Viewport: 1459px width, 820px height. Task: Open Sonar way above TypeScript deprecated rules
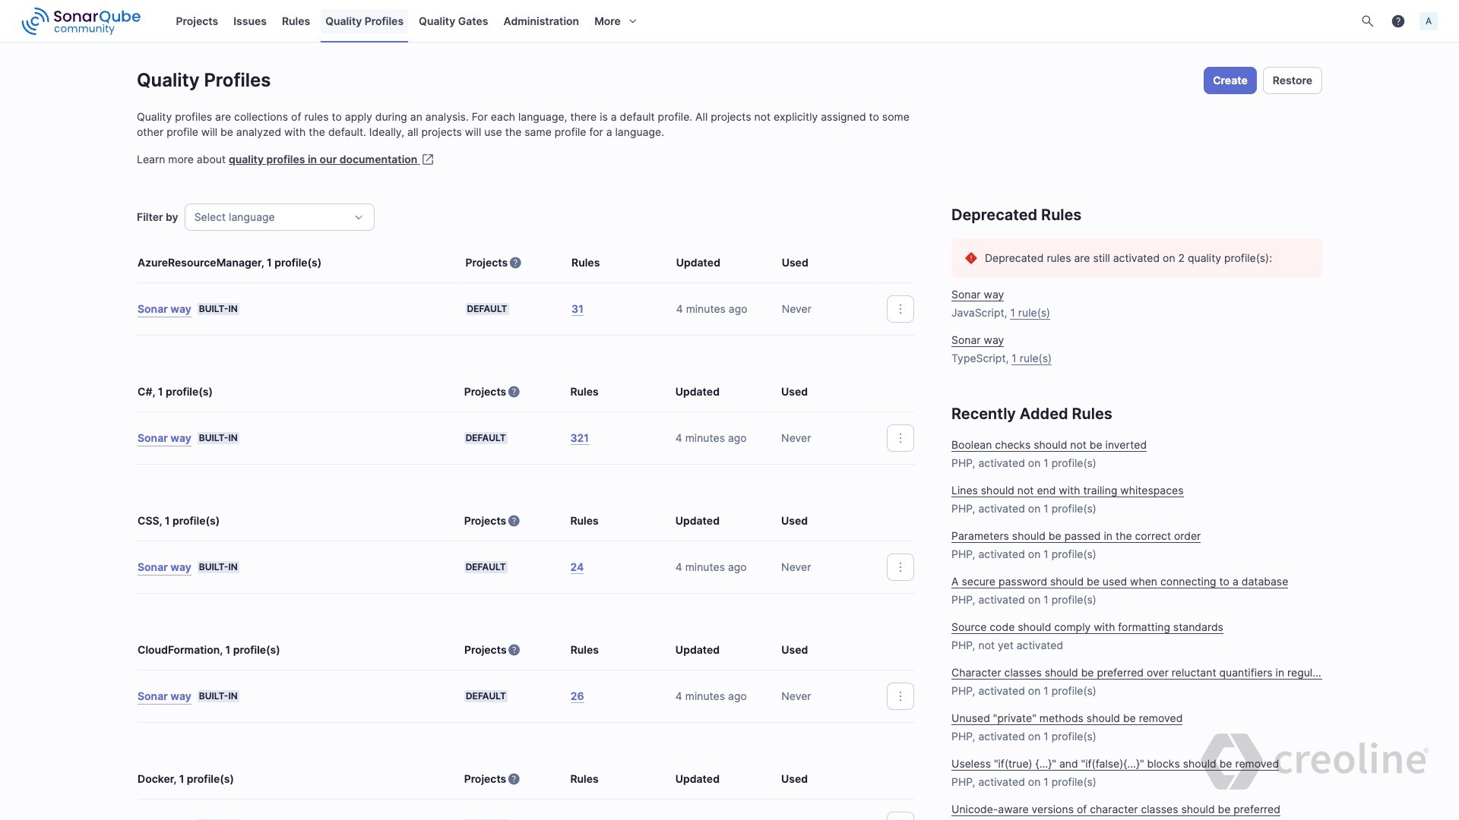977,340
